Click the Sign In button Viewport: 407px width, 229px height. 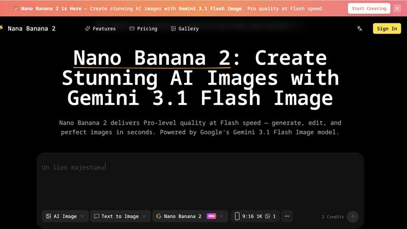387,28
